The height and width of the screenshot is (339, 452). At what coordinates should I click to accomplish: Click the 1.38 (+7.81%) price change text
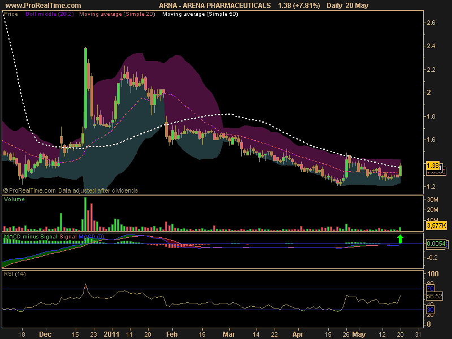point(299,5)
